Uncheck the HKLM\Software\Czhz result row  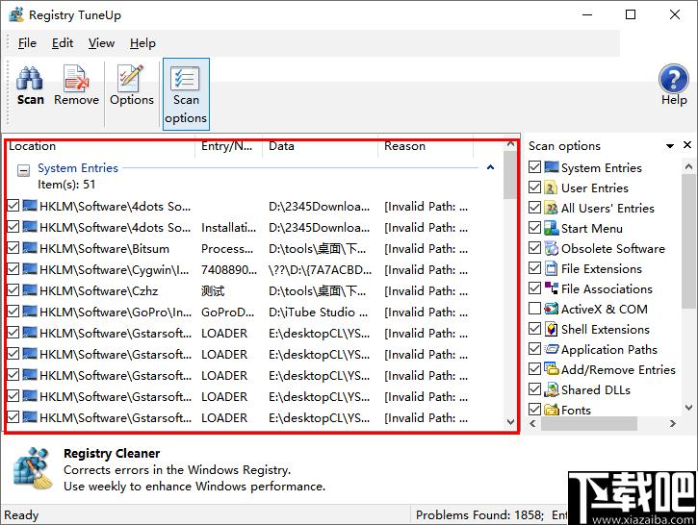13,290
